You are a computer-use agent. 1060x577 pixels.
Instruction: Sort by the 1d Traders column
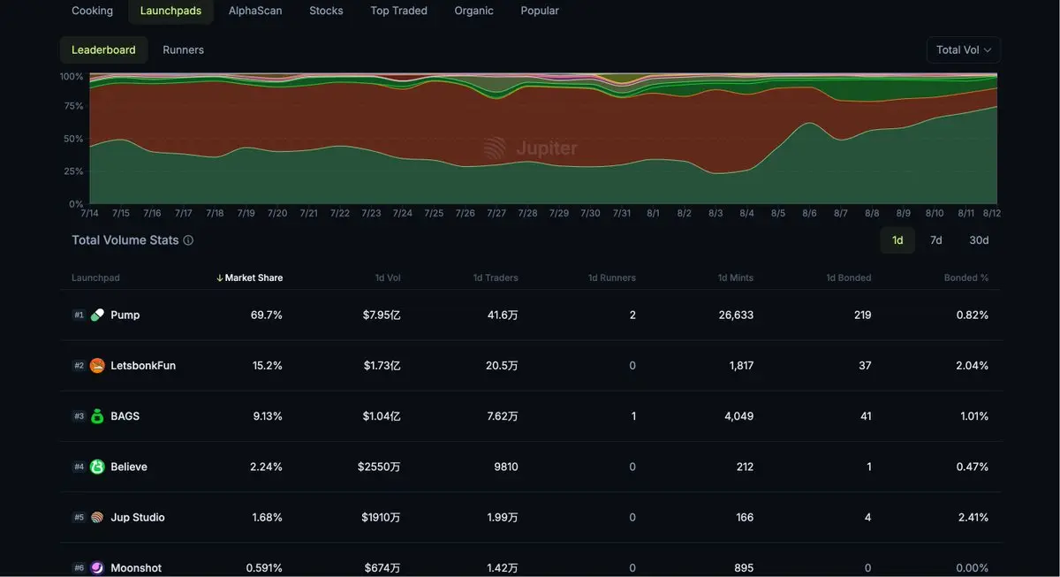(x=496, y=277)
